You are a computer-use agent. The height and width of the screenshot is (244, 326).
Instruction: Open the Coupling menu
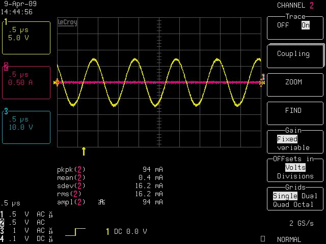point(295,55)
